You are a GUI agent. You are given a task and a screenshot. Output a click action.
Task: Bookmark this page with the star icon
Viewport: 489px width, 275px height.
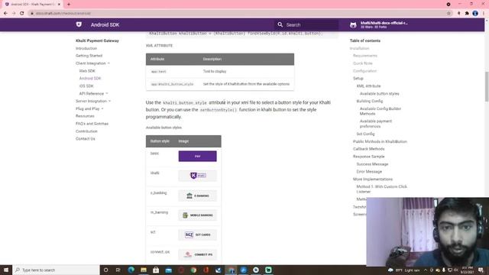pos(449,13)
